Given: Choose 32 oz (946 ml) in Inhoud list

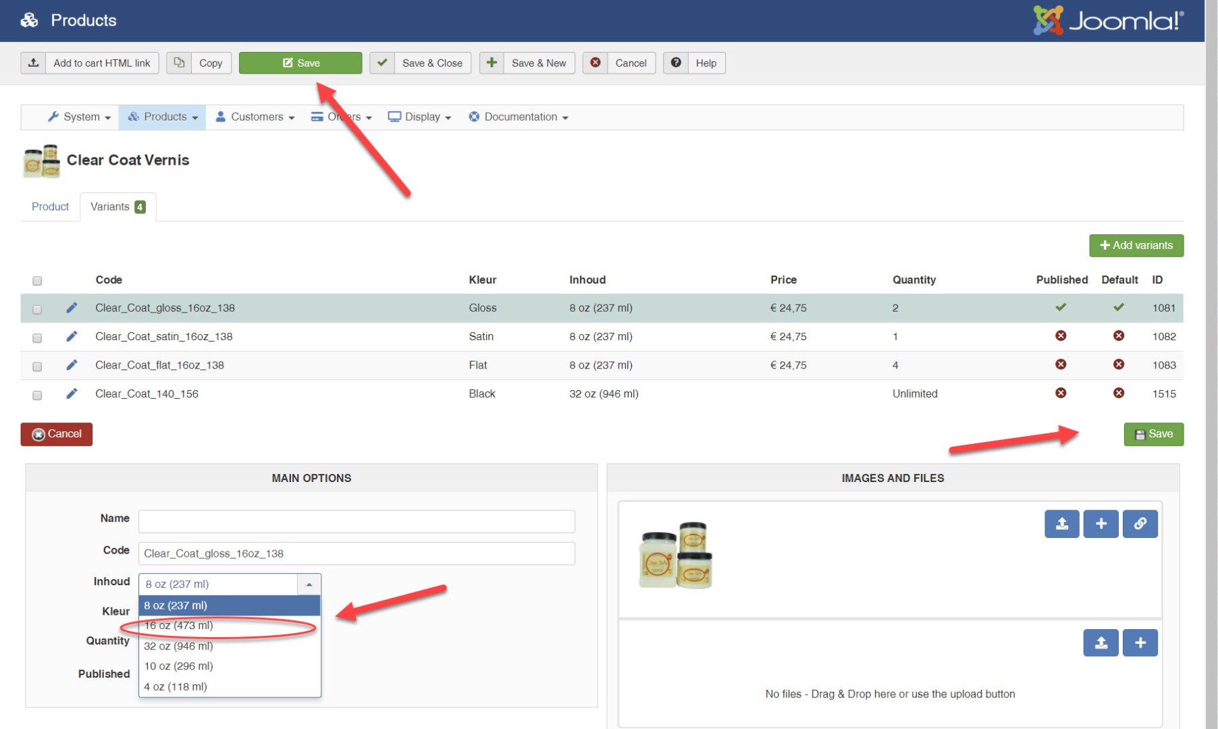Looking at the screenshot, I should [230, 646].
